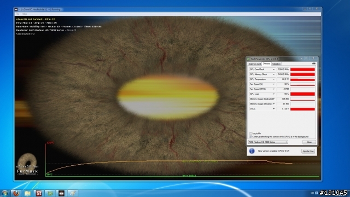The height and width of the screenshot is (197, 350).
Task: Click the blue info icon in update notice
Action: [252, 151]
